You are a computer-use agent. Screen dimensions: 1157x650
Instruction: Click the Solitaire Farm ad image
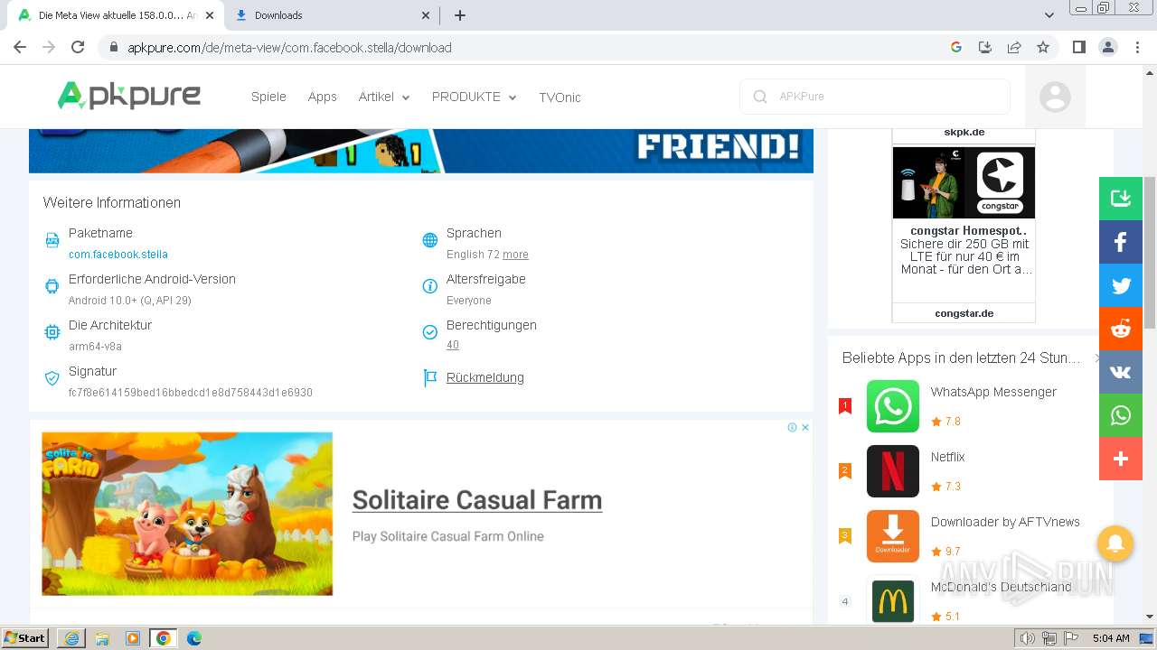coord(187,514)
